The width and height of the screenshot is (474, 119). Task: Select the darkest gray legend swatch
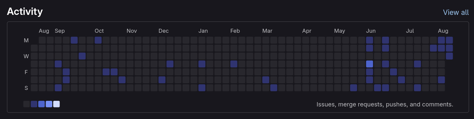click(27, 104)
